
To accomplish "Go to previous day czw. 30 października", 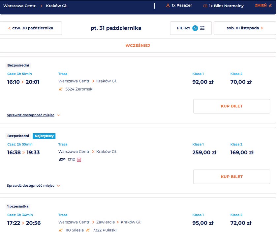I will click(x=31, y=28).
